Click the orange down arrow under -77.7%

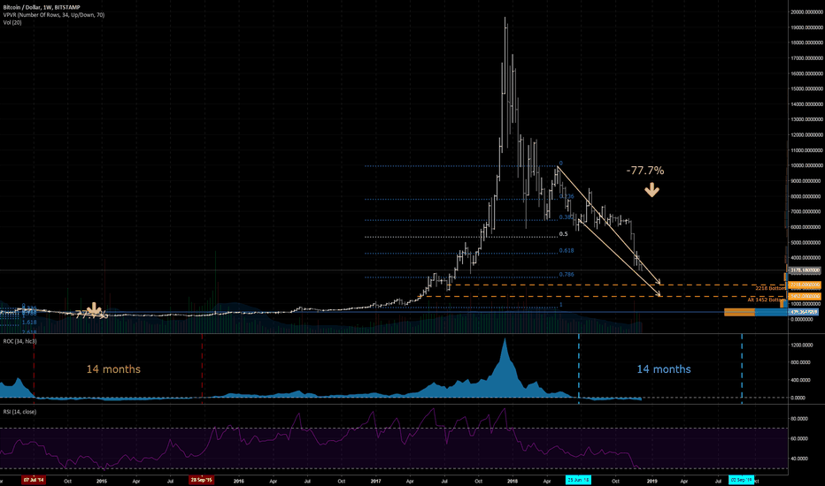click(652, 190)
